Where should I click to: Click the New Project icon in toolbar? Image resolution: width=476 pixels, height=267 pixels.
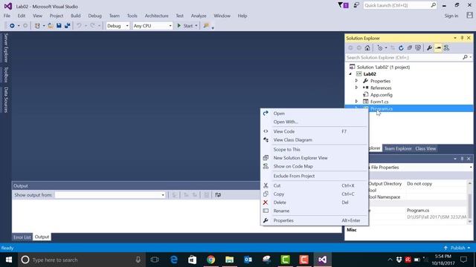[37, 26]
